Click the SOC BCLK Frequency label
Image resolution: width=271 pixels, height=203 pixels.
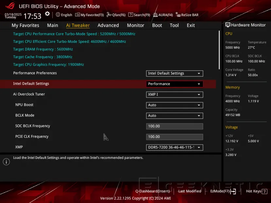tap(33, 126)
